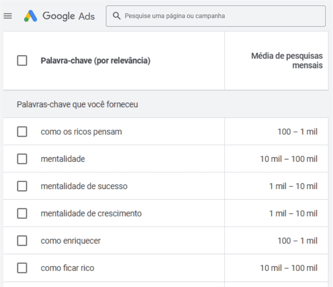
Task: Click 'Média de pesquisas mensais' column header
Action: click(x=287, y=61)
